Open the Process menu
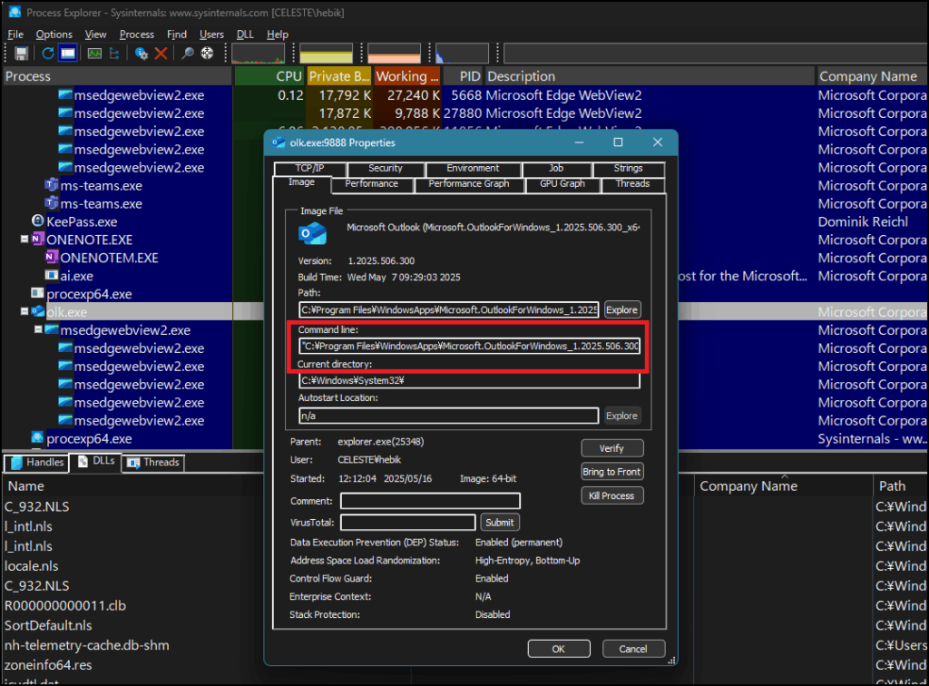 [137, 34]
